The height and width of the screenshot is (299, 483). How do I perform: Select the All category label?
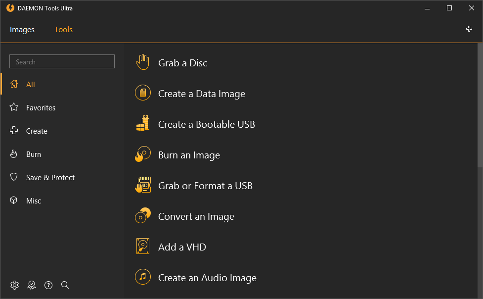[31, 85]
